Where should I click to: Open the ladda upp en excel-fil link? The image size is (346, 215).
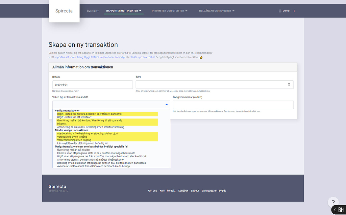(143, 57)
